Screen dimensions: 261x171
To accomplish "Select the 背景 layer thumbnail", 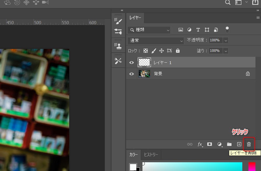I will (x=144, y=74).
